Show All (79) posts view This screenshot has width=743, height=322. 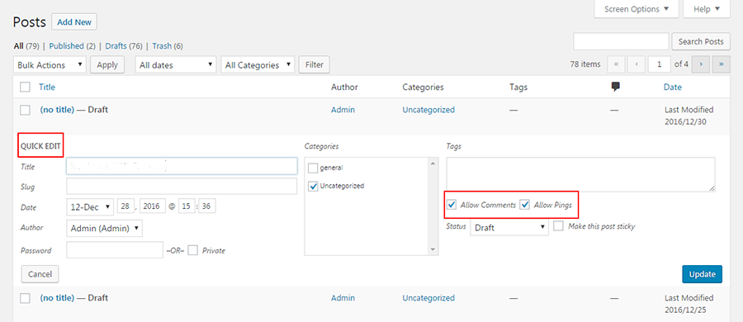[26, 46]
